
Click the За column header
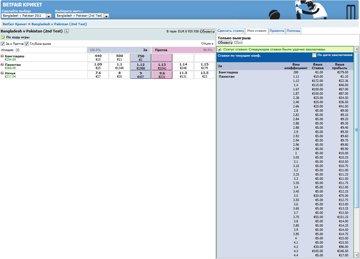[x=145, y=50]
